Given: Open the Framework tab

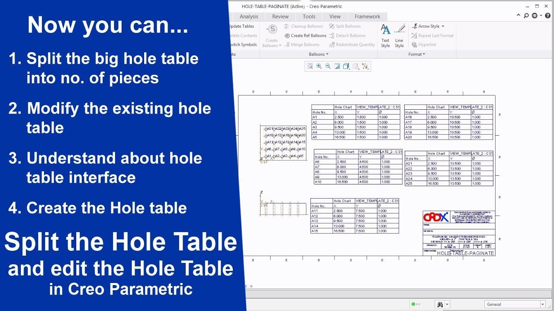Looking at the screenshot, I should pos(367,16).
